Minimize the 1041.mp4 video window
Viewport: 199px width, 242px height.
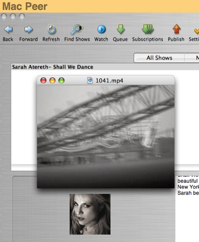pyautogui.click(x=52, y=80)
